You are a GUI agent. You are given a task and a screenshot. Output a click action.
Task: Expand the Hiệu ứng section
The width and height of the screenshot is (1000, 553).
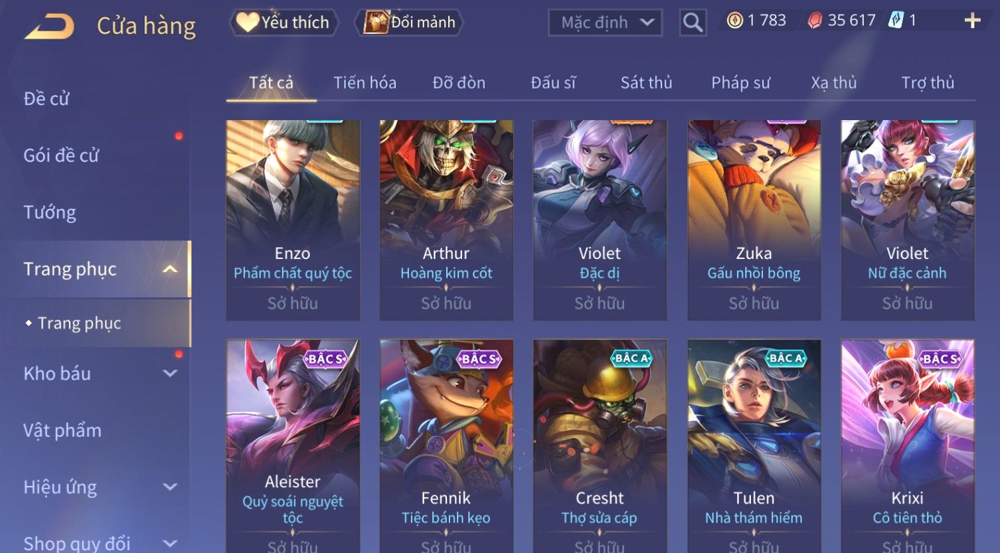[170, 487]
